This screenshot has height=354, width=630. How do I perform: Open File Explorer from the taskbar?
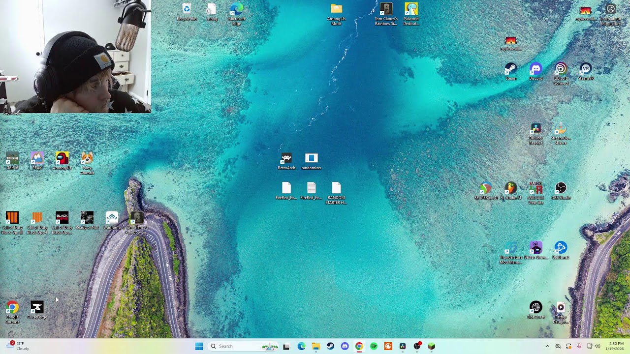coord(315,346)
